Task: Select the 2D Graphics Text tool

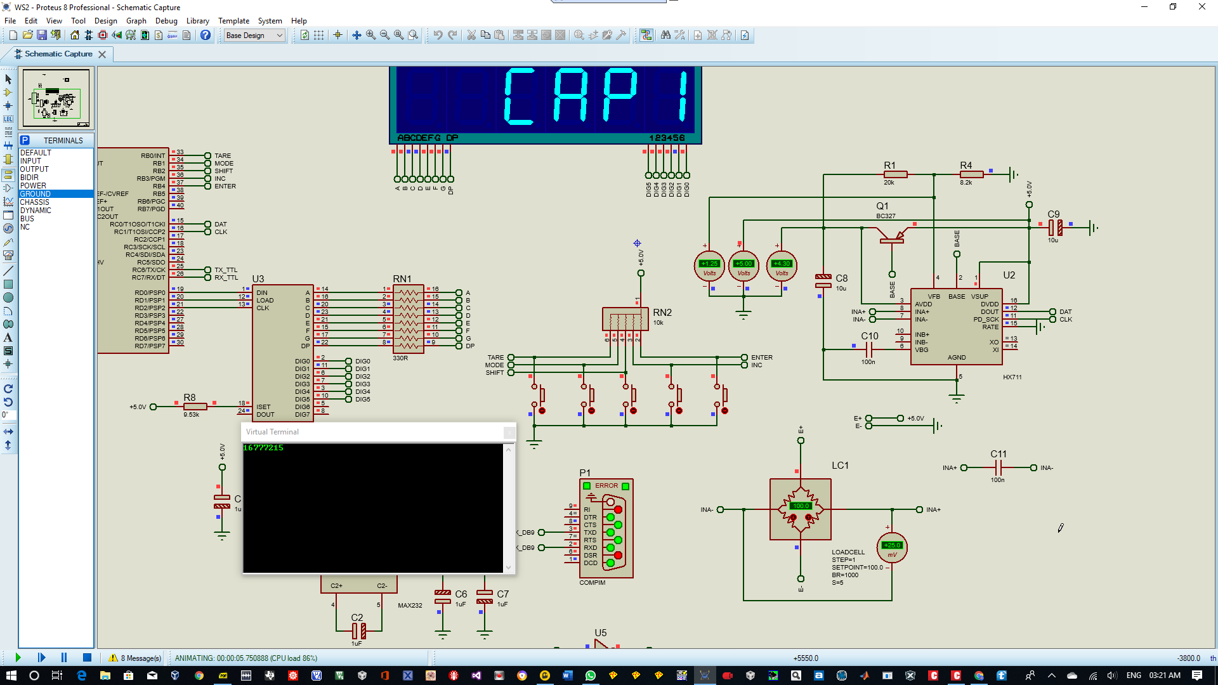Action: point(8,337)
